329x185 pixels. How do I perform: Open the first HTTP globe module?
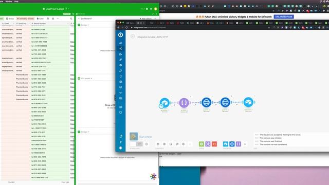[x=206, y=102]
